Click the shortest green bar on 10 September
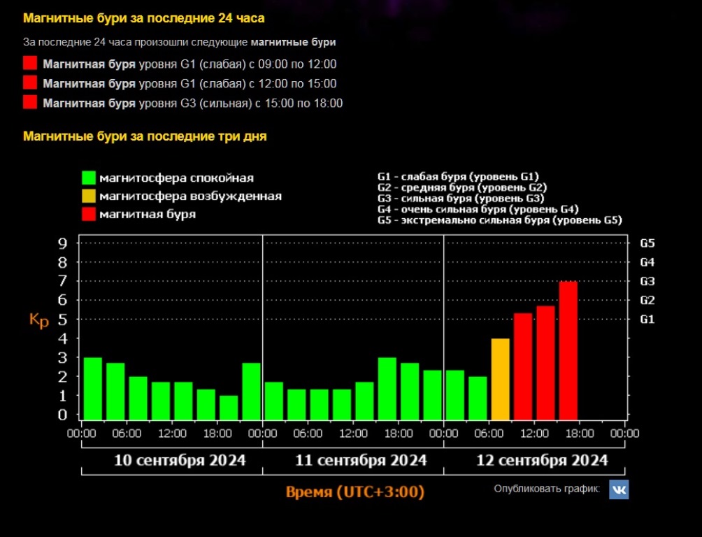 click(229, 407)
